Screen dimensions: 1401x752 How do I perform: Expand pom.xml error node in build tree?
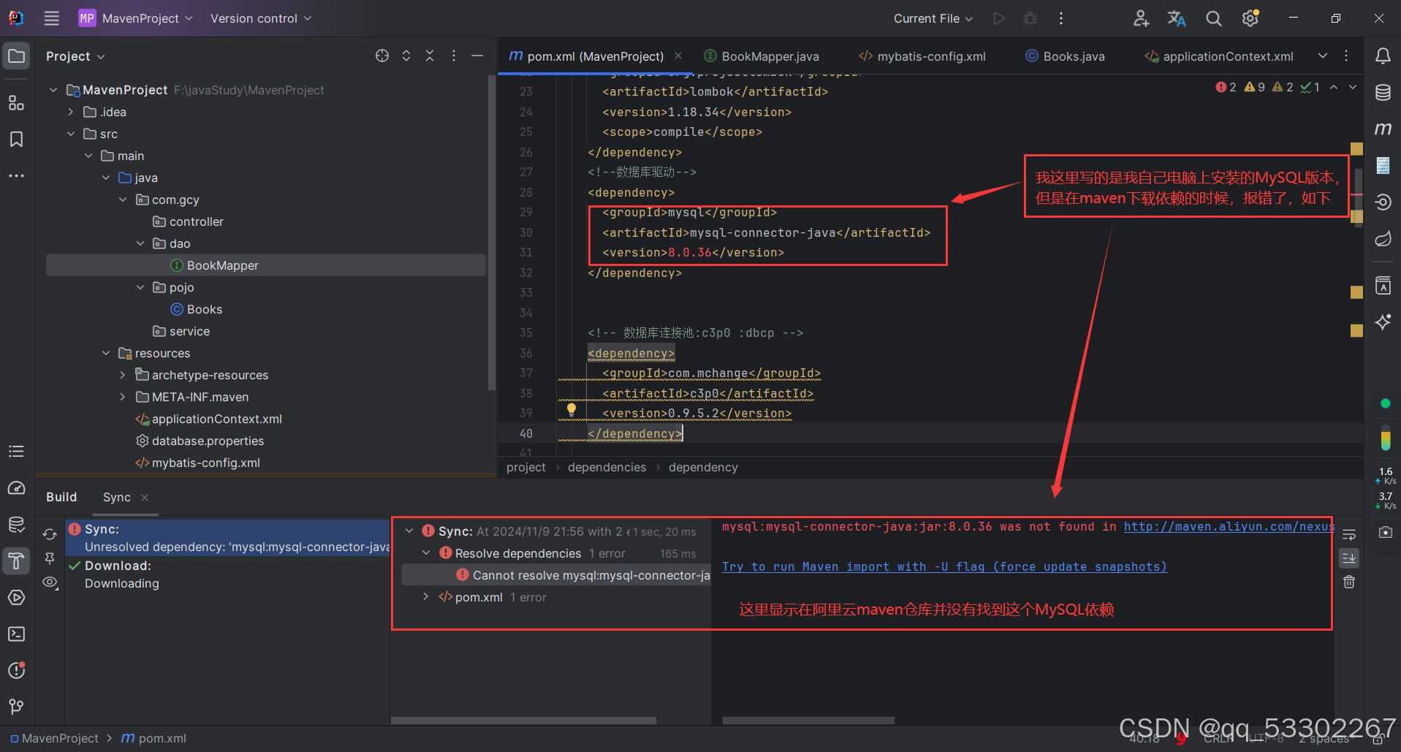tap(426, 597)
